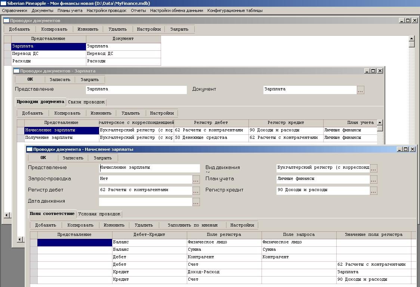Screen dimensions: 420x287
Task: Click Копировать in Поля соответствие toolbar
Action: 80,225
